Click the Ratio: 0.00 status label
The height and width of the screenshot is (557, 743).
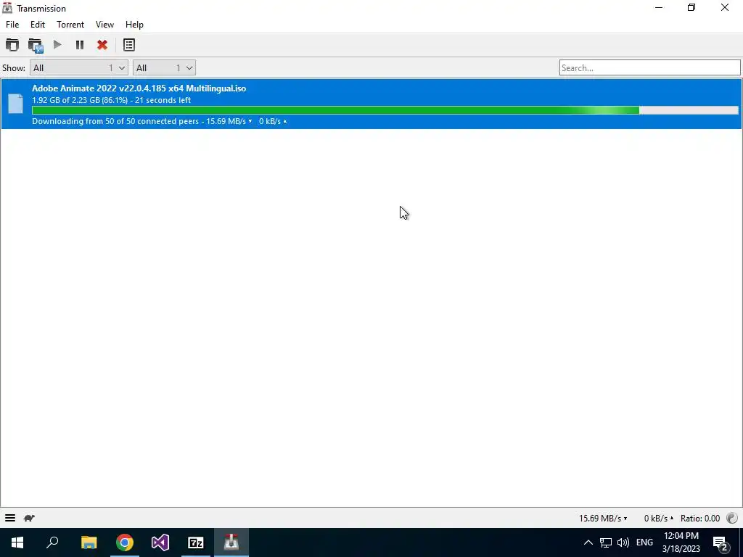click(700, 518)
